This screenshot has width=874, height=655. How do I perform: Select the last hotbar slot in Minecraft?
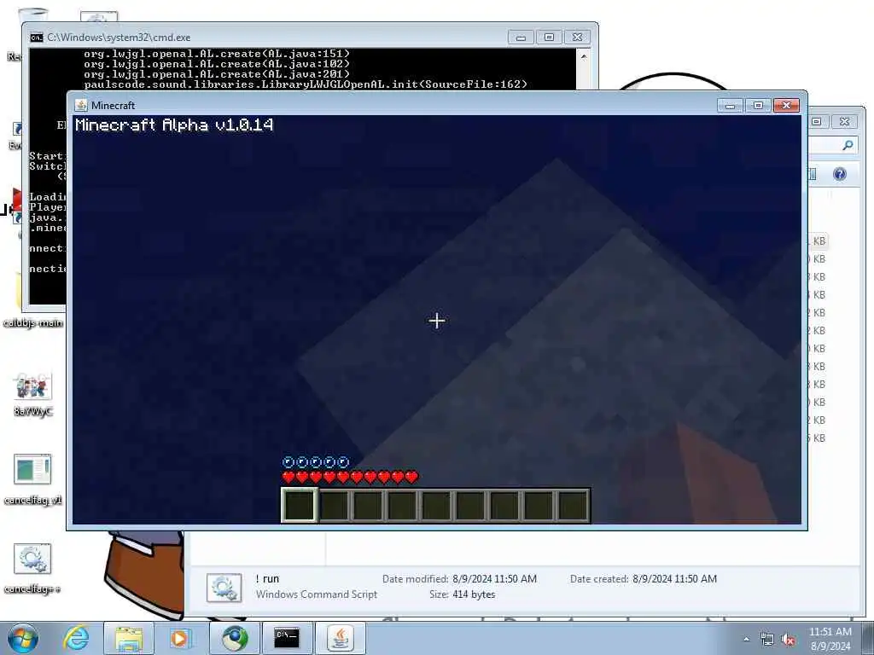coord(573,506)
